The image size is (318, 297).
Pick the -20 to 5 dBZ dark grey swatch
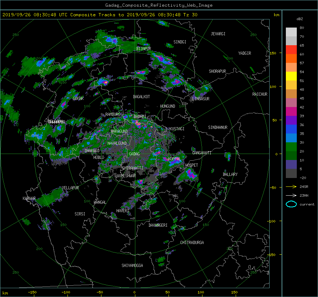[291, 173]
